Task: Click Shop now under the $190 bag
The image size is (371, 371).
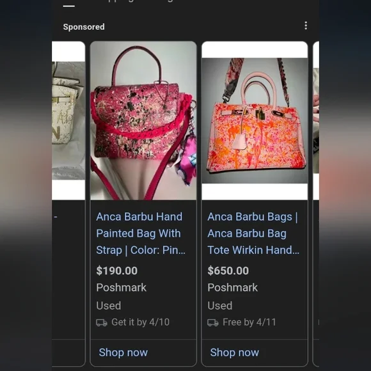Action: point(123,352)
